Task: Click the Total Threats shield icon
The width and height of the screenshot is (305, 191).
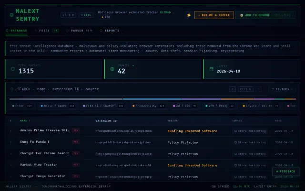Action: tap(13, 69)
